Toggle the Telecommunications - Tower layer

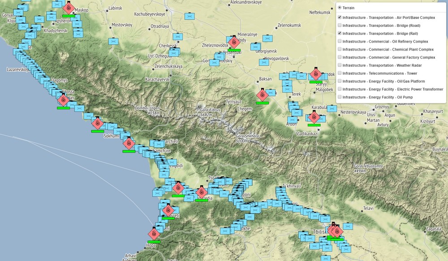point(340,73)
